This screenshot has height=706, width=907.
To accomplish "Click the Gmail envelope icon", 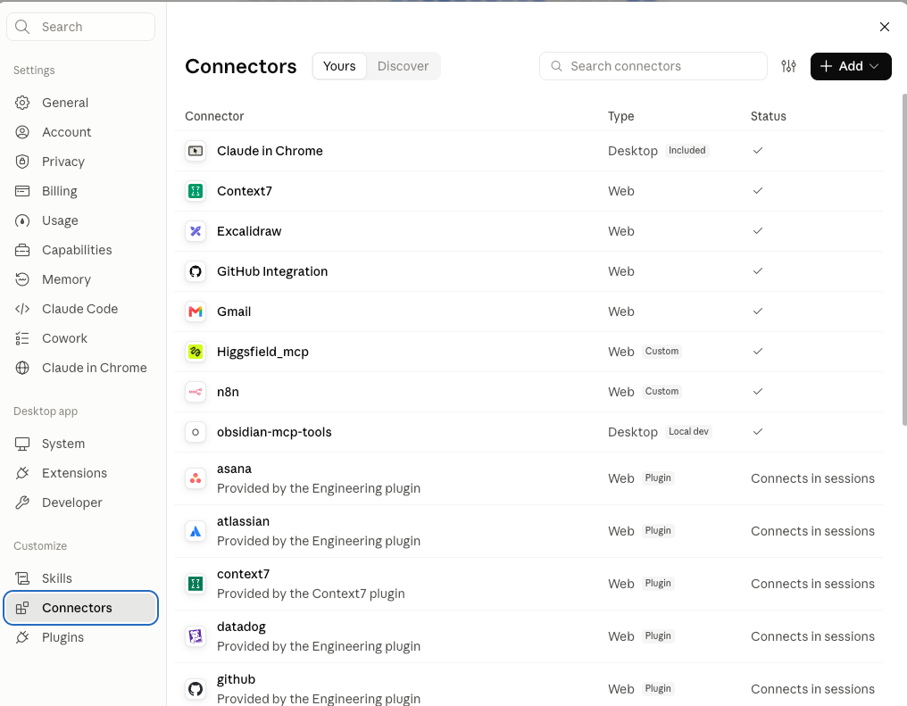I will pos(196,311).
